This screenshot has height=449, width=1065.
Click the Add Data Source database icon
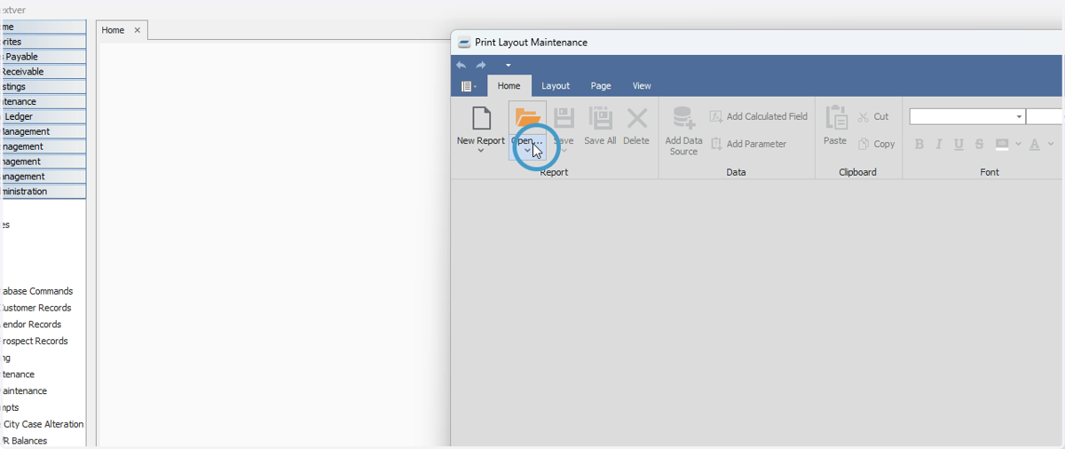tap(683, 119)
